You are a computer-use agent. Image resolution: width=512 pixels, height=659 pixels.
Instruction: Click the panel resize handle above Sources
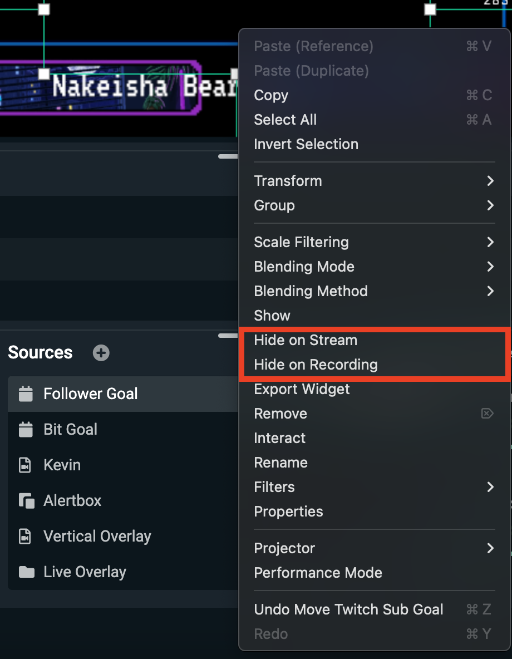tap(228, 336)
